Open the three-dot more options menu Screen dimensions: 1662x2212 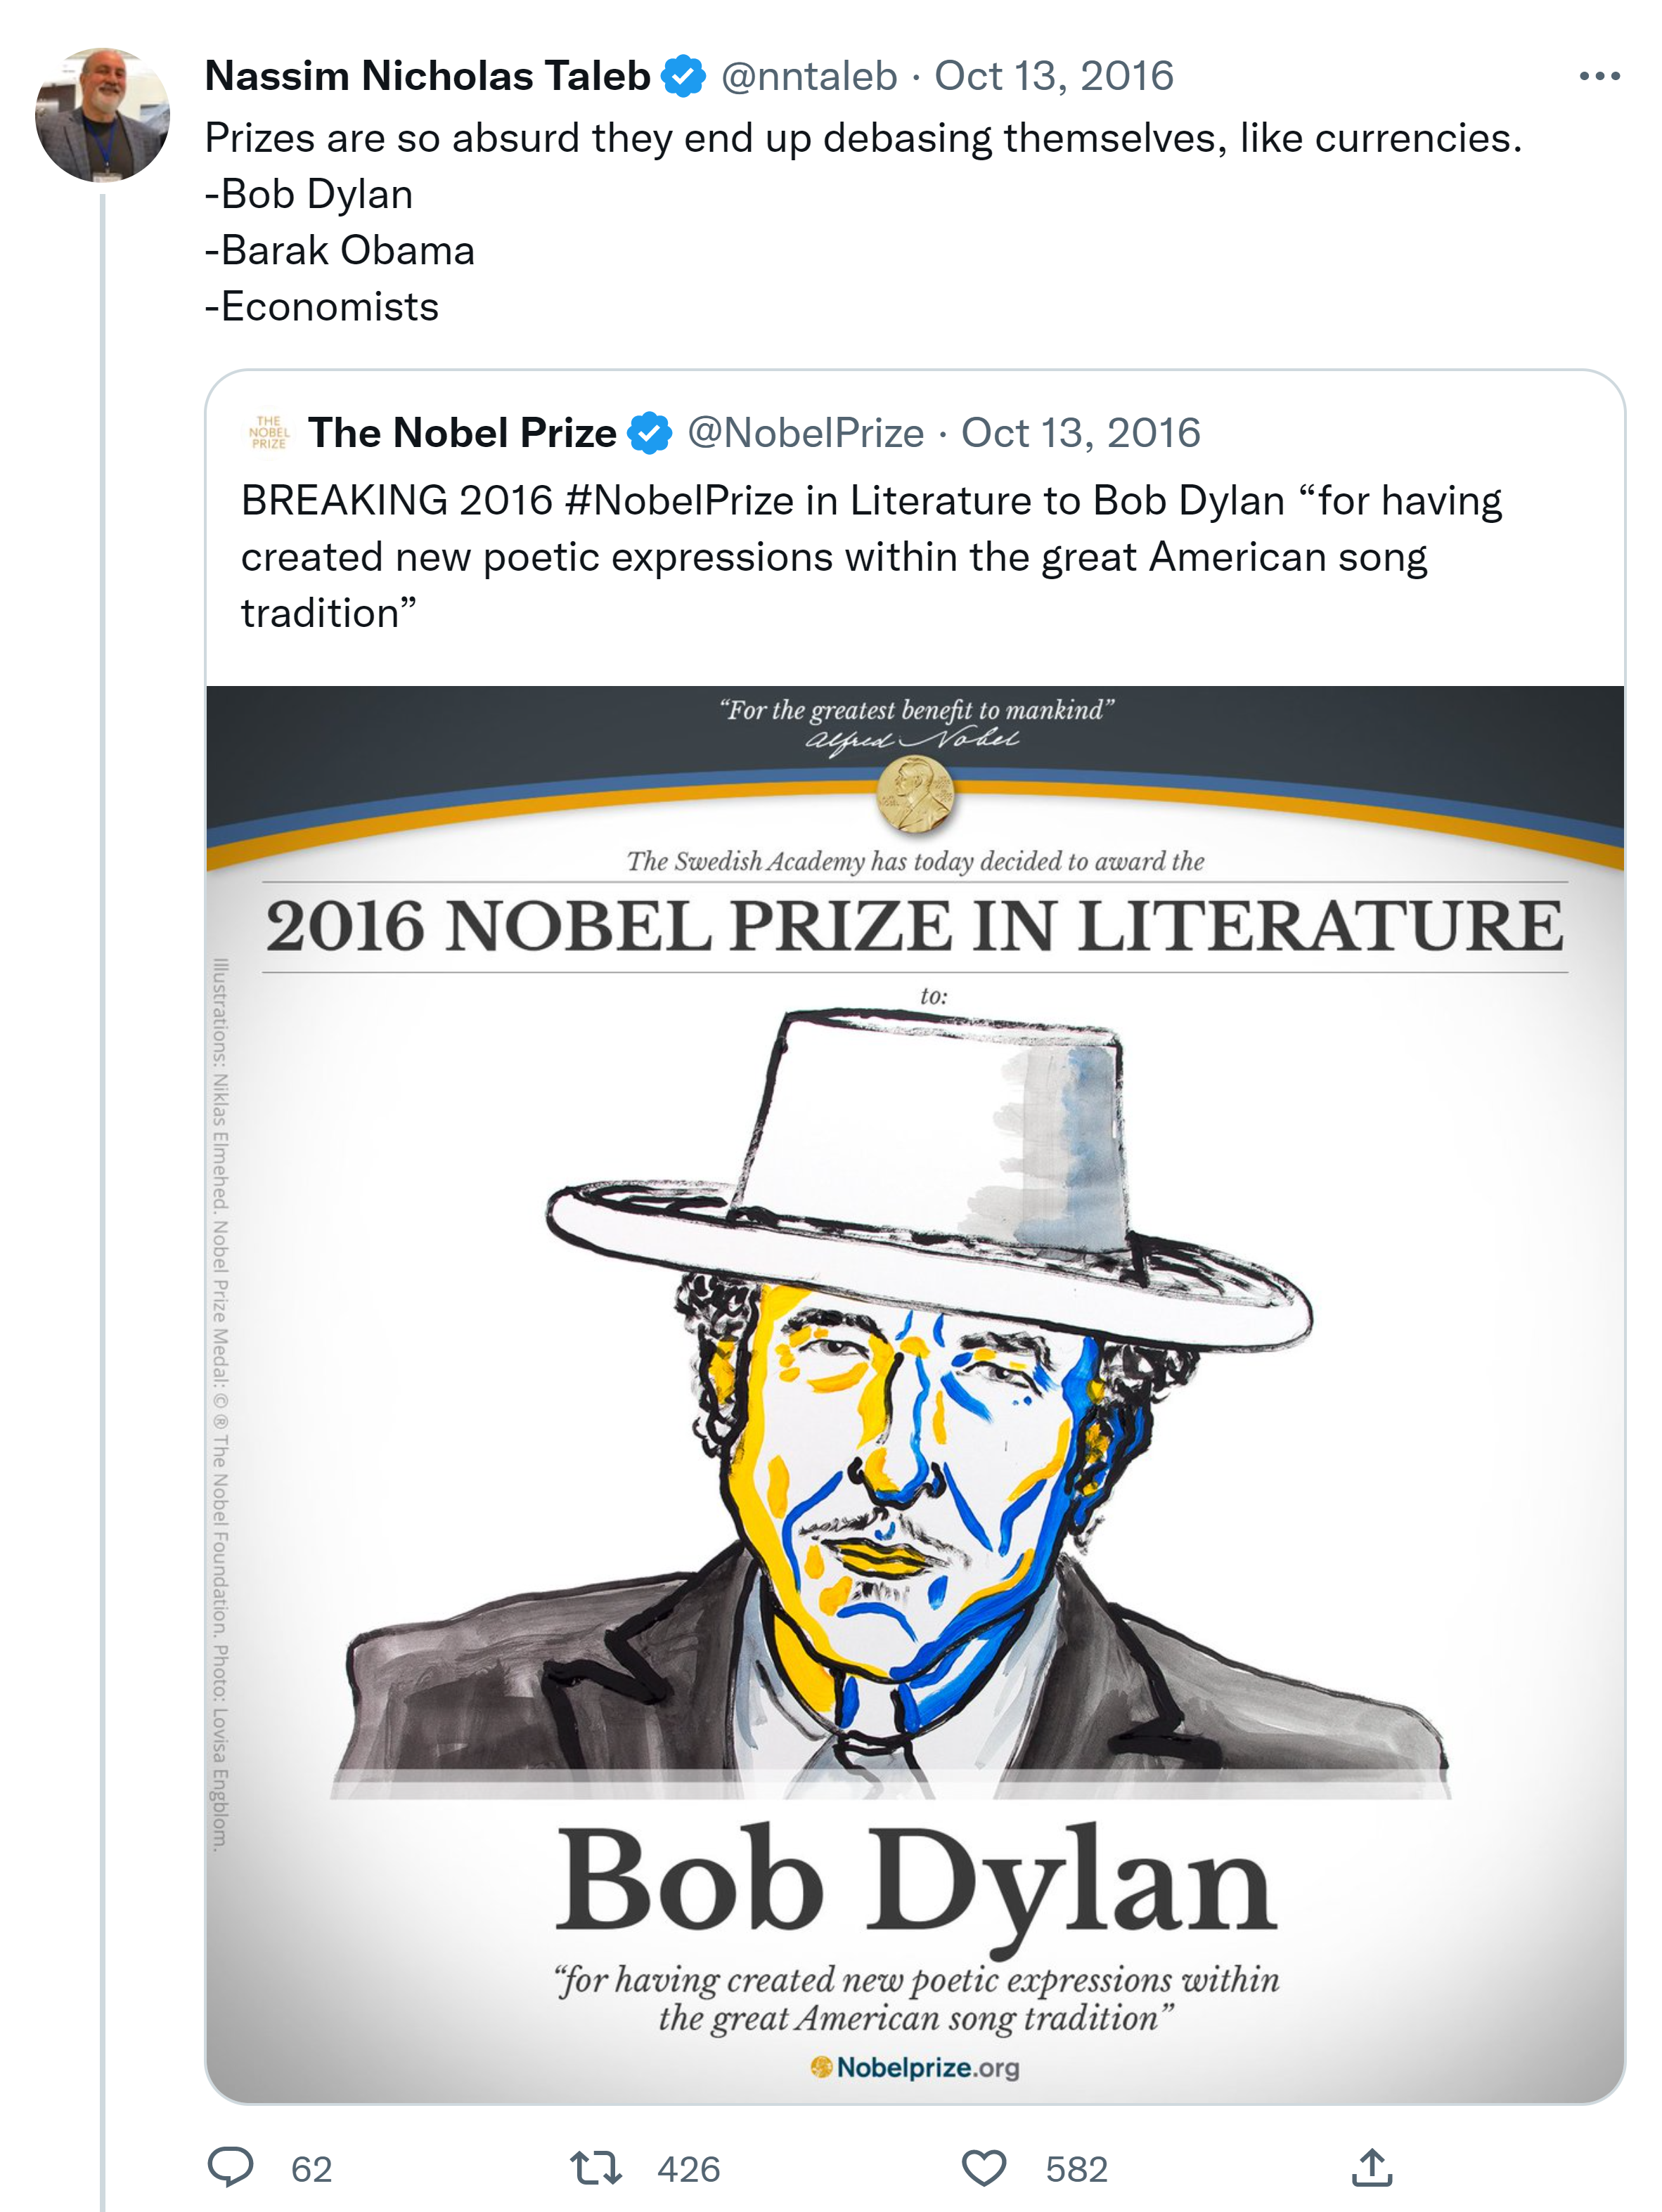point(1599,76)
